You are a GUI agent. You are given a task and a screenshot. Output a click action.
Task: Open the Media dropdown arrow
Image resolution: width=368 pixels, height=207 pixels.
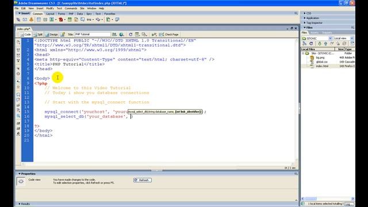click(65, 20)
